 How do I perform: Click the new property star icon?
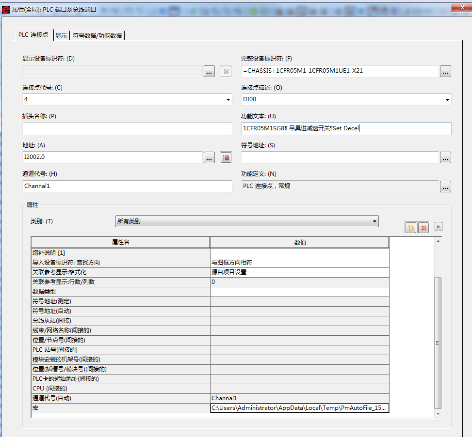click(411, 228)
